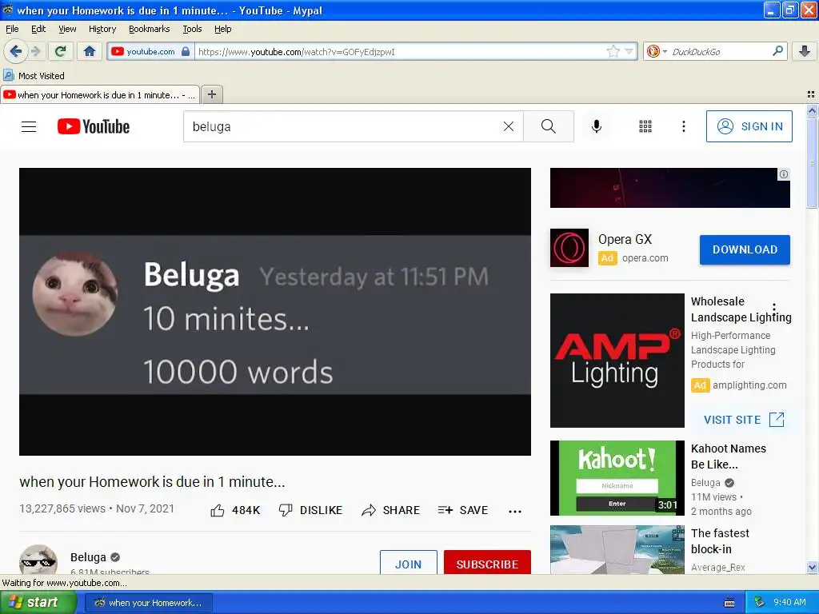Viewport: 819px width, 614px height.
Task: Click the page scrollbar up arrow
Action: (812, 110)
